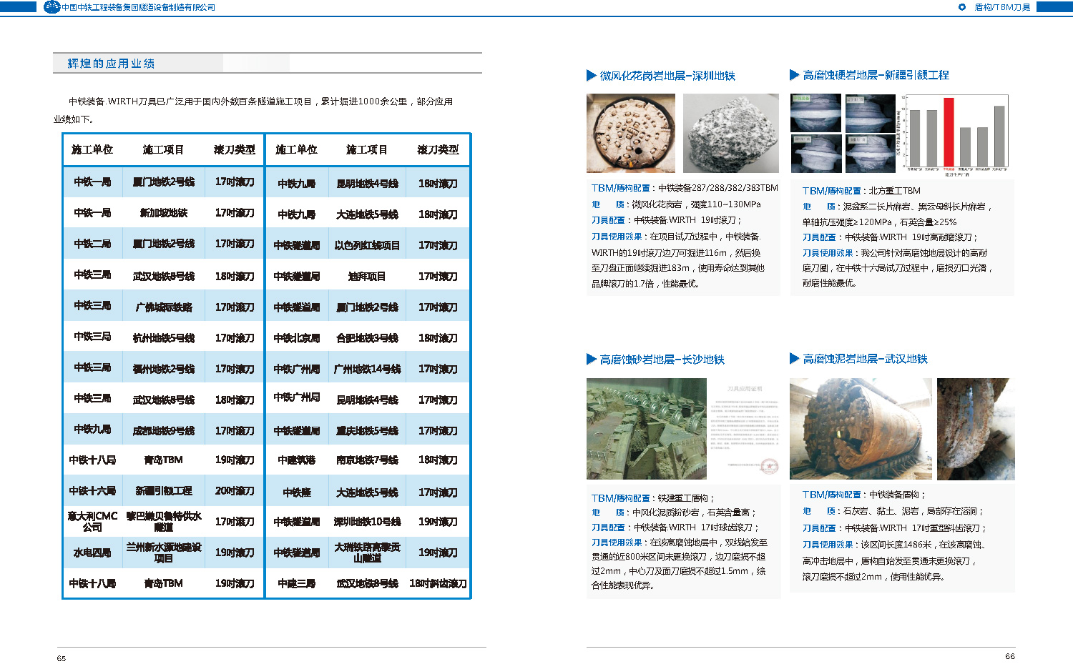
Task: Click the red seal stamp on the certificate
Action: [x=769, y=466]
